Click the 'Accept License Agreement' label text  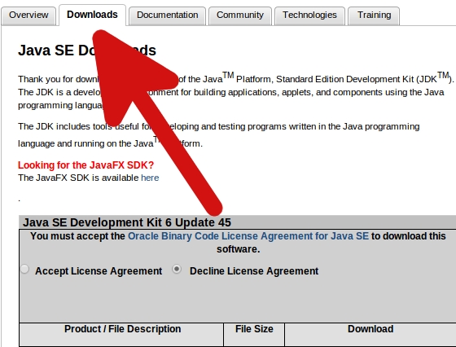pyautogui.click(x=99, y=271)
